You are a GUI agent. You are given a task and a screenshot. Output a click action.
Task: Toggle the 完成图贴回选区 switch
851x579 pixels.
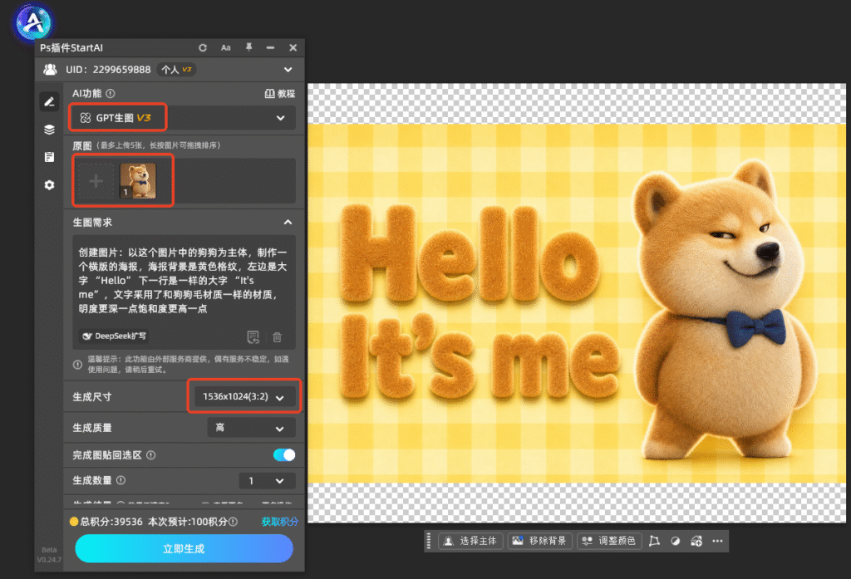coord(284,454)
